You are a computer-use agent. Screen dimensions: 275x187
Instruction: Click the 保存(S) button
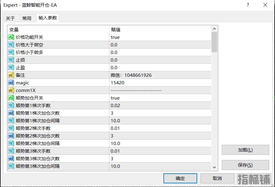(245, 165)
